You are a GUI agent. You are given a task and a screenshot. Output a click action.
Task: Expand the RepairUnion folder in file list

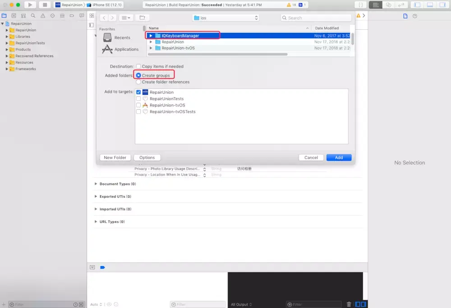point(151,42)
